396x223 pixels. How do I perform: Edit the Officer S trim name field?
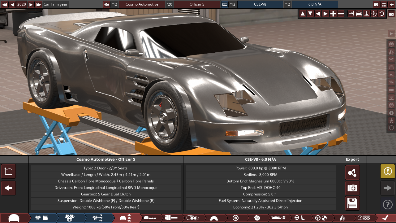(197, 4)
